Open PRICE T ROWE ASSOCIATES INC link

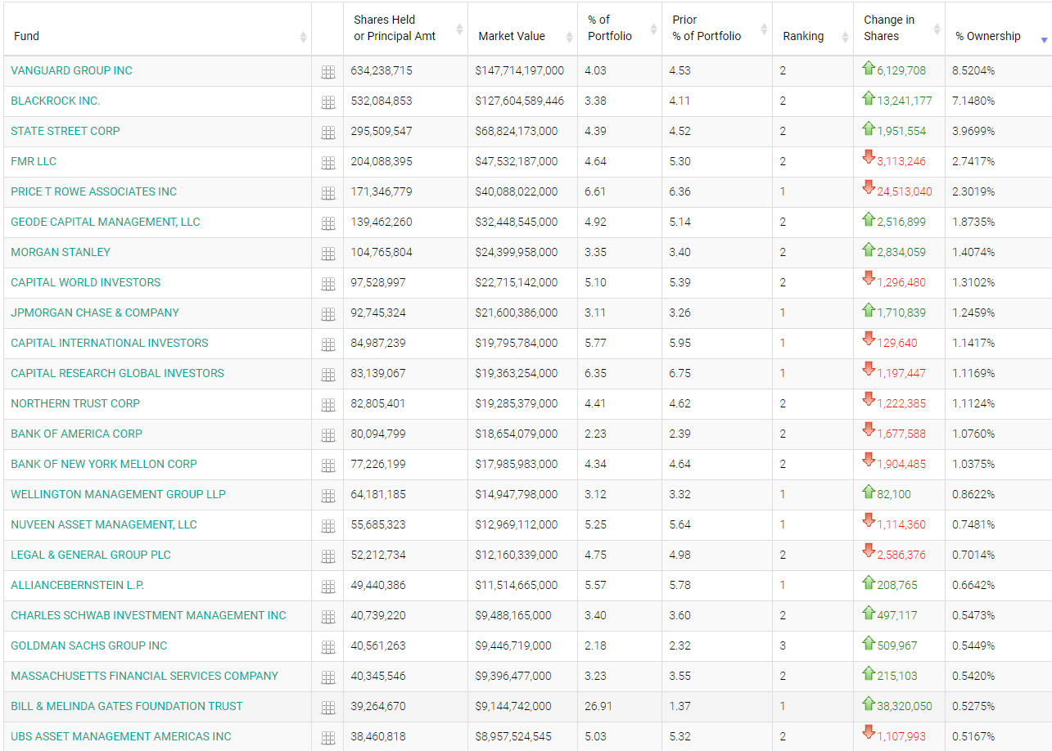94,191
